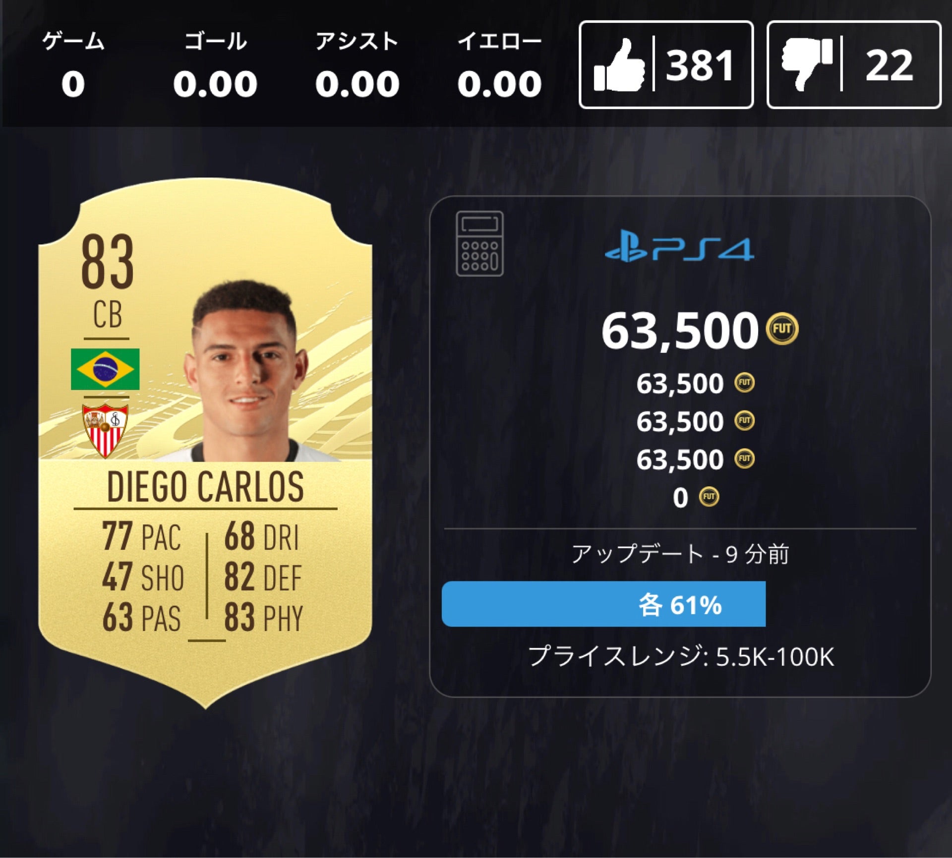Click the 381 likes count
This screenshot has width=952, height=858.
[x=700, y=65]
